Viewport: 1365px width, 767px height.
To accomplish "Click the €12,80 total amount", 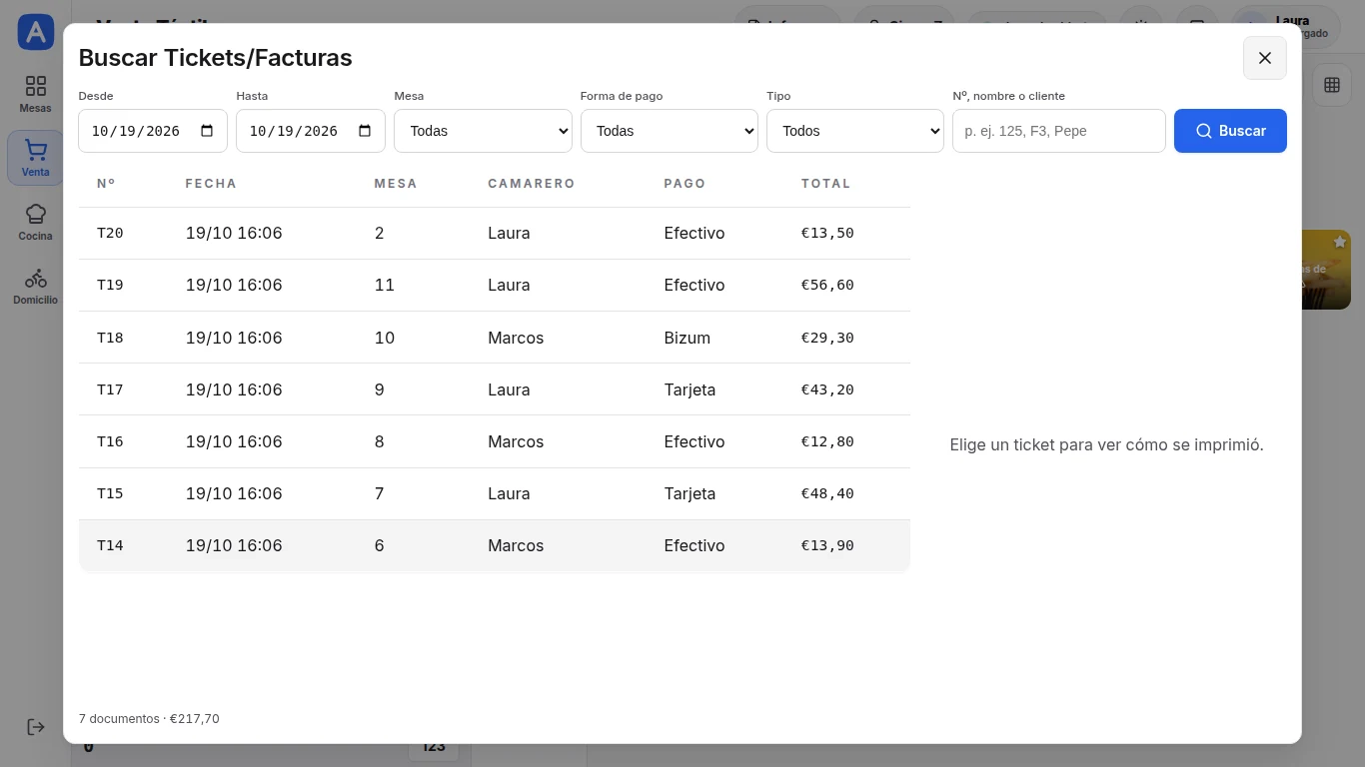I will point(827,441).
